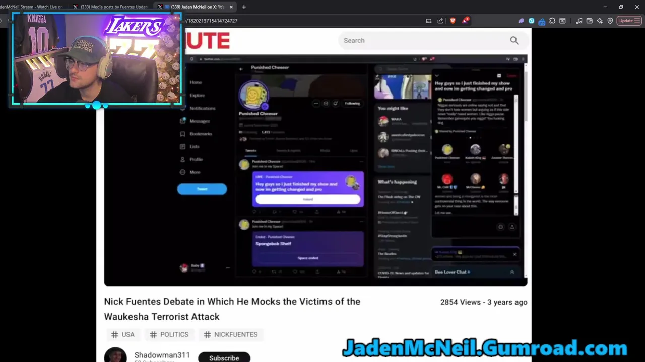Open the Brave VPN shield icon

pyautogui.click(x=610, y=21)
